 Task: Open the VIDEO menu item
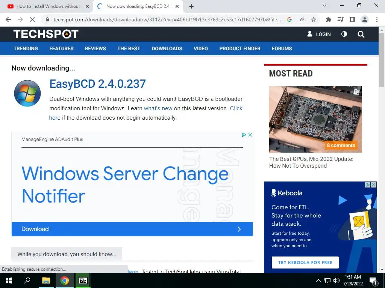click(x=201, y=48)
